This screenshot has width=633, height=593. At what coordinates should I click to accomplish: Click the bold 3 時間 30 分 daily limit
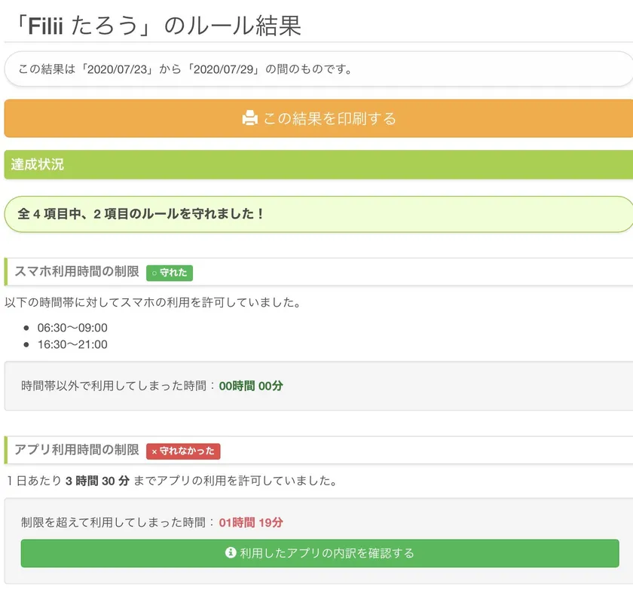click(x=98, y=480)
